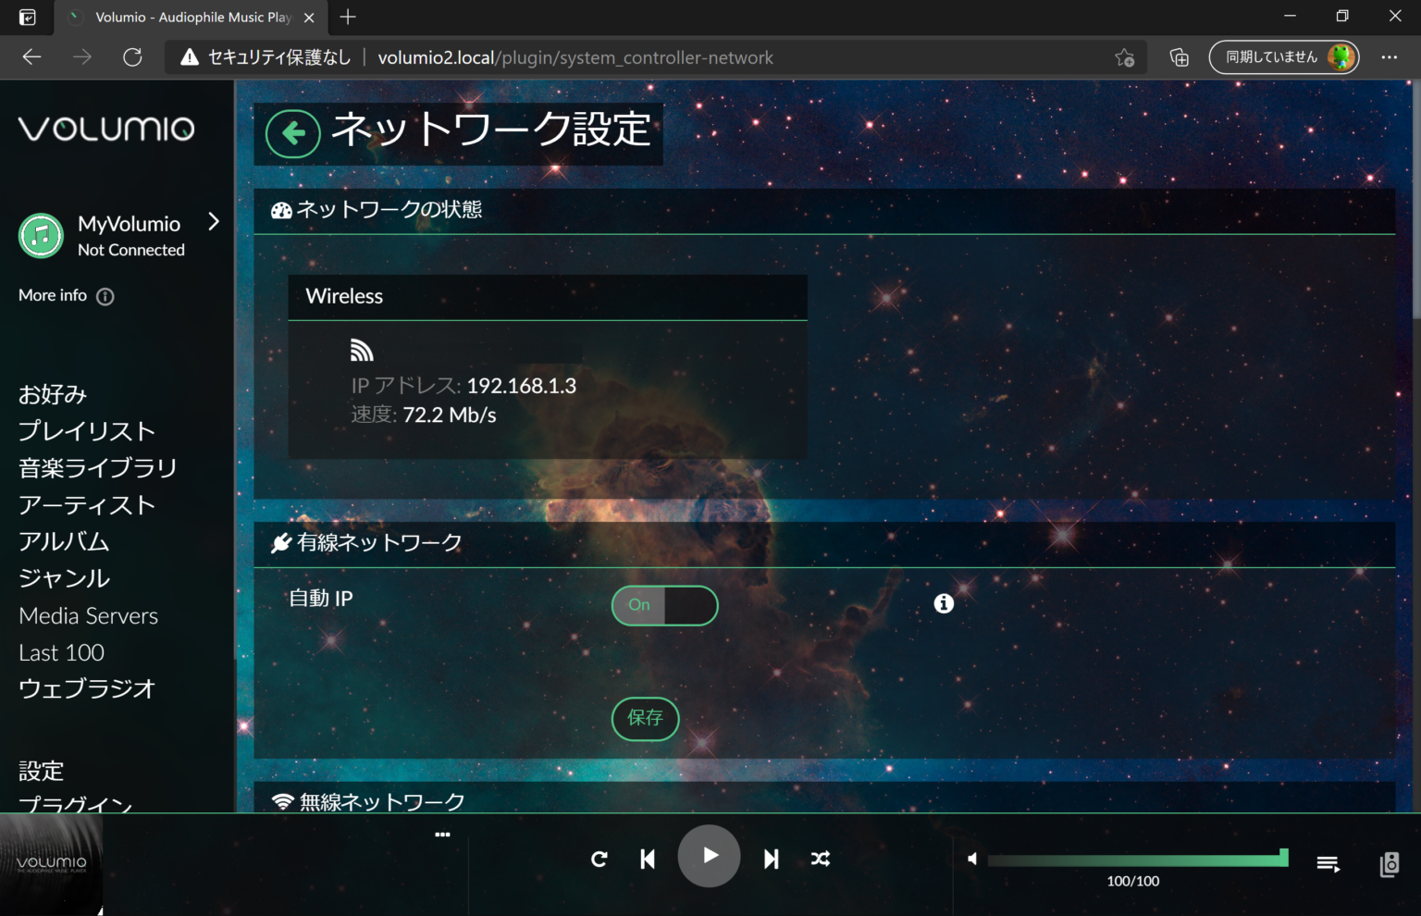Screen dimensions: 1421x916
Task: Open the play queue icon
Action: [1328, 863]
